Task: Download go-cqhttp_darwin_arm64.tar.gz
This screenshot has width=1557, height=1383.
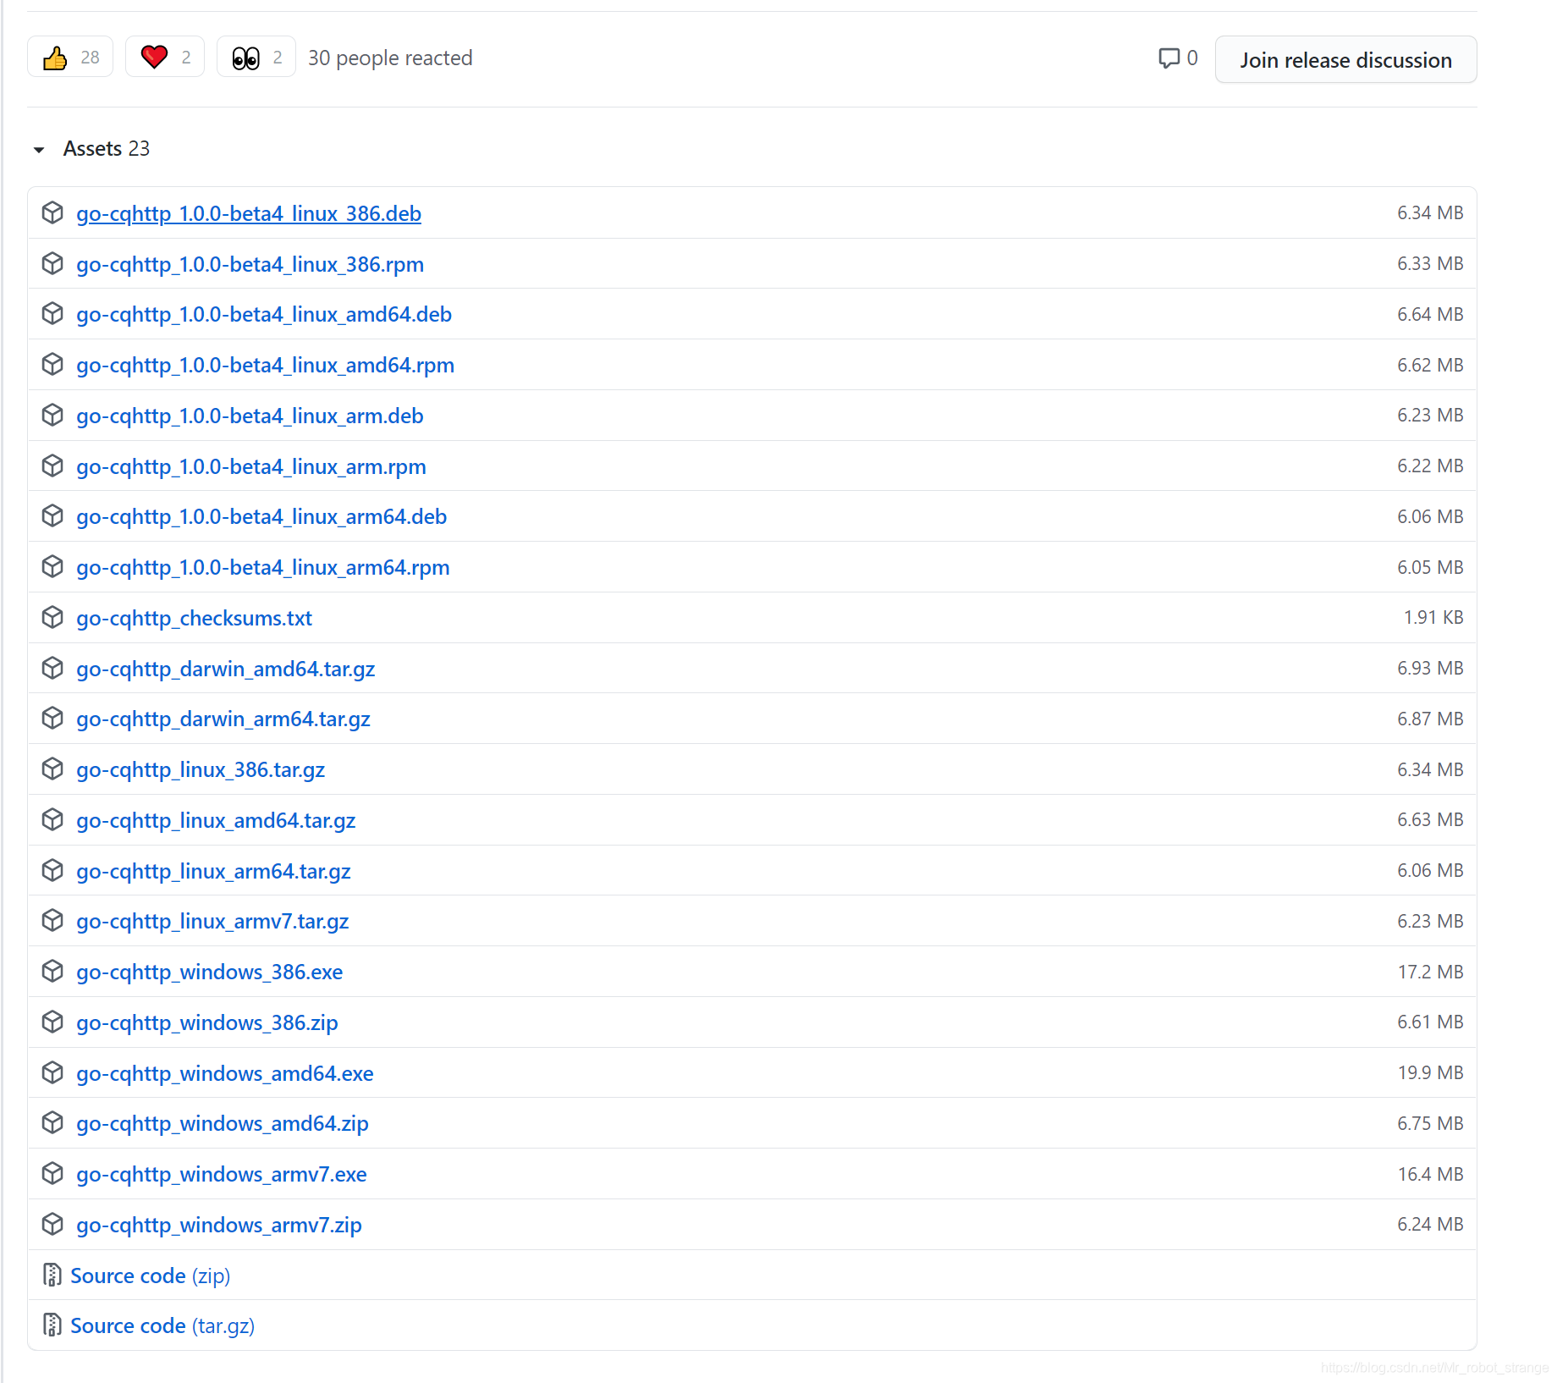Action: (223, 719)
